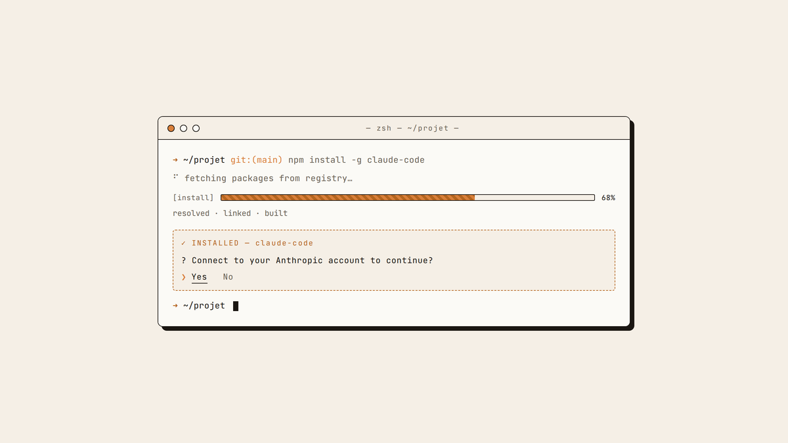Viewport: 788px width, 443px height.
Task: Click the "git:(main)" branch label
Action: pyautogui.click(x=257, y=160)
